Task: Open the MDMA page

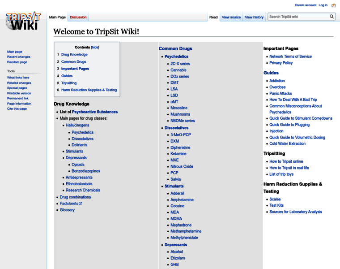Action: tap(176, 219)
